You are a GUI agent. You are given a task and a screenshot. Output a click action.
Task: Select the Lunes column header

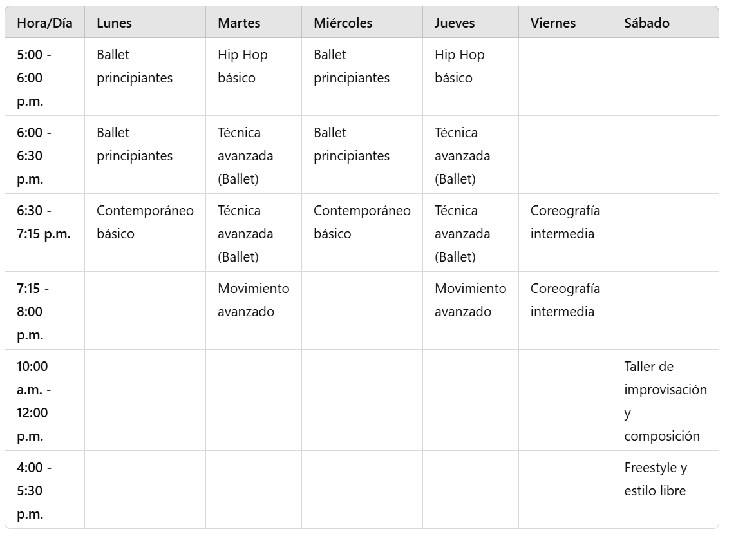click(145, 23)
